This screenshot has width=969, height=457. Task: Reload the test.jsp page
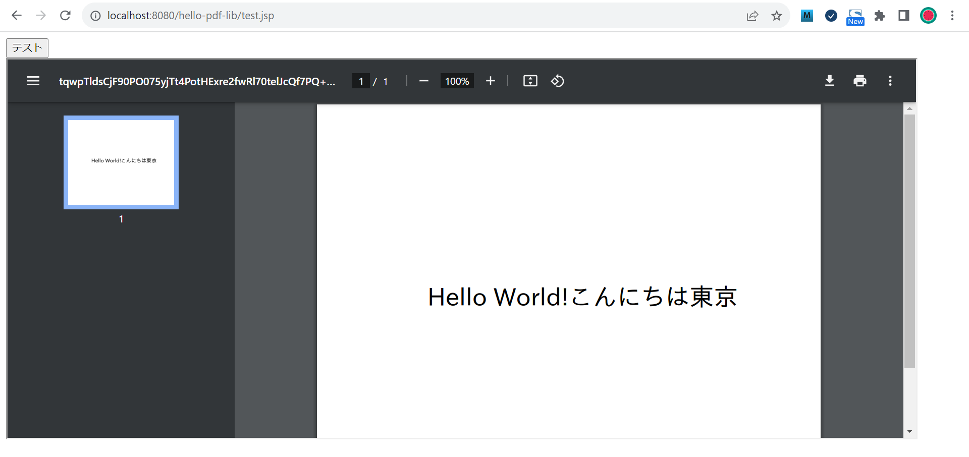[65, 16]
